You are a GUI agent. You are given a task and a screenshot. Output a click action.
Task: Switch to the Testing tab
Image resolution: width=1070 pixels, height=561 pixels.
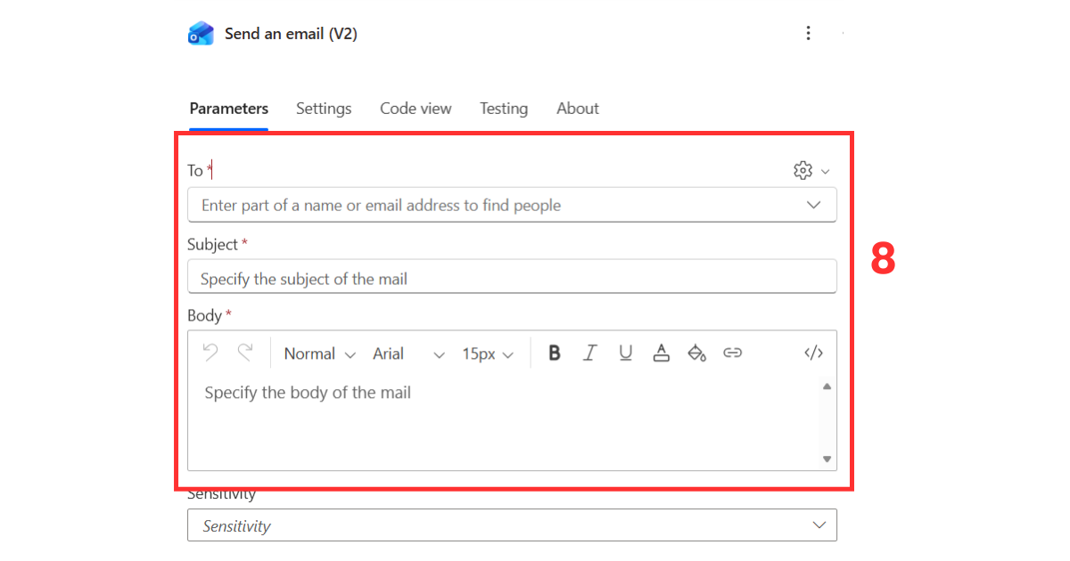(x=503, y=108)
